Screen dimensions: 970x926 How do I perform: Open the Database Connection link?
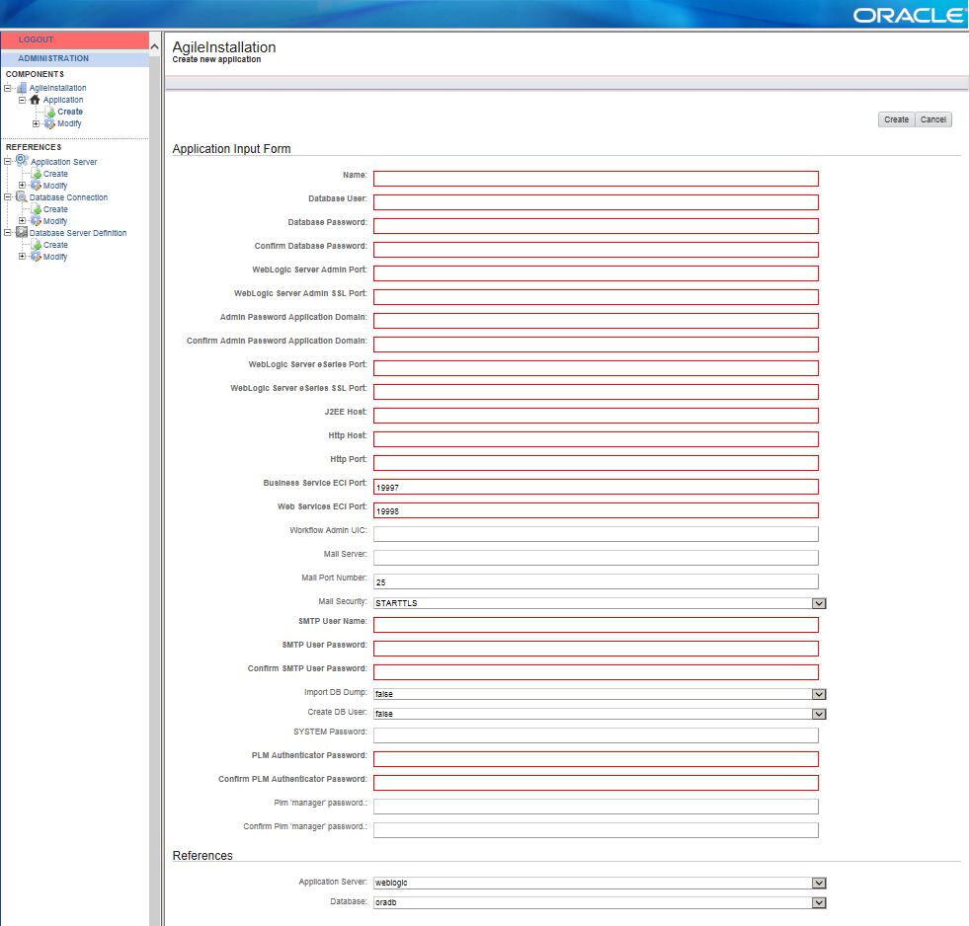point(69,197)
